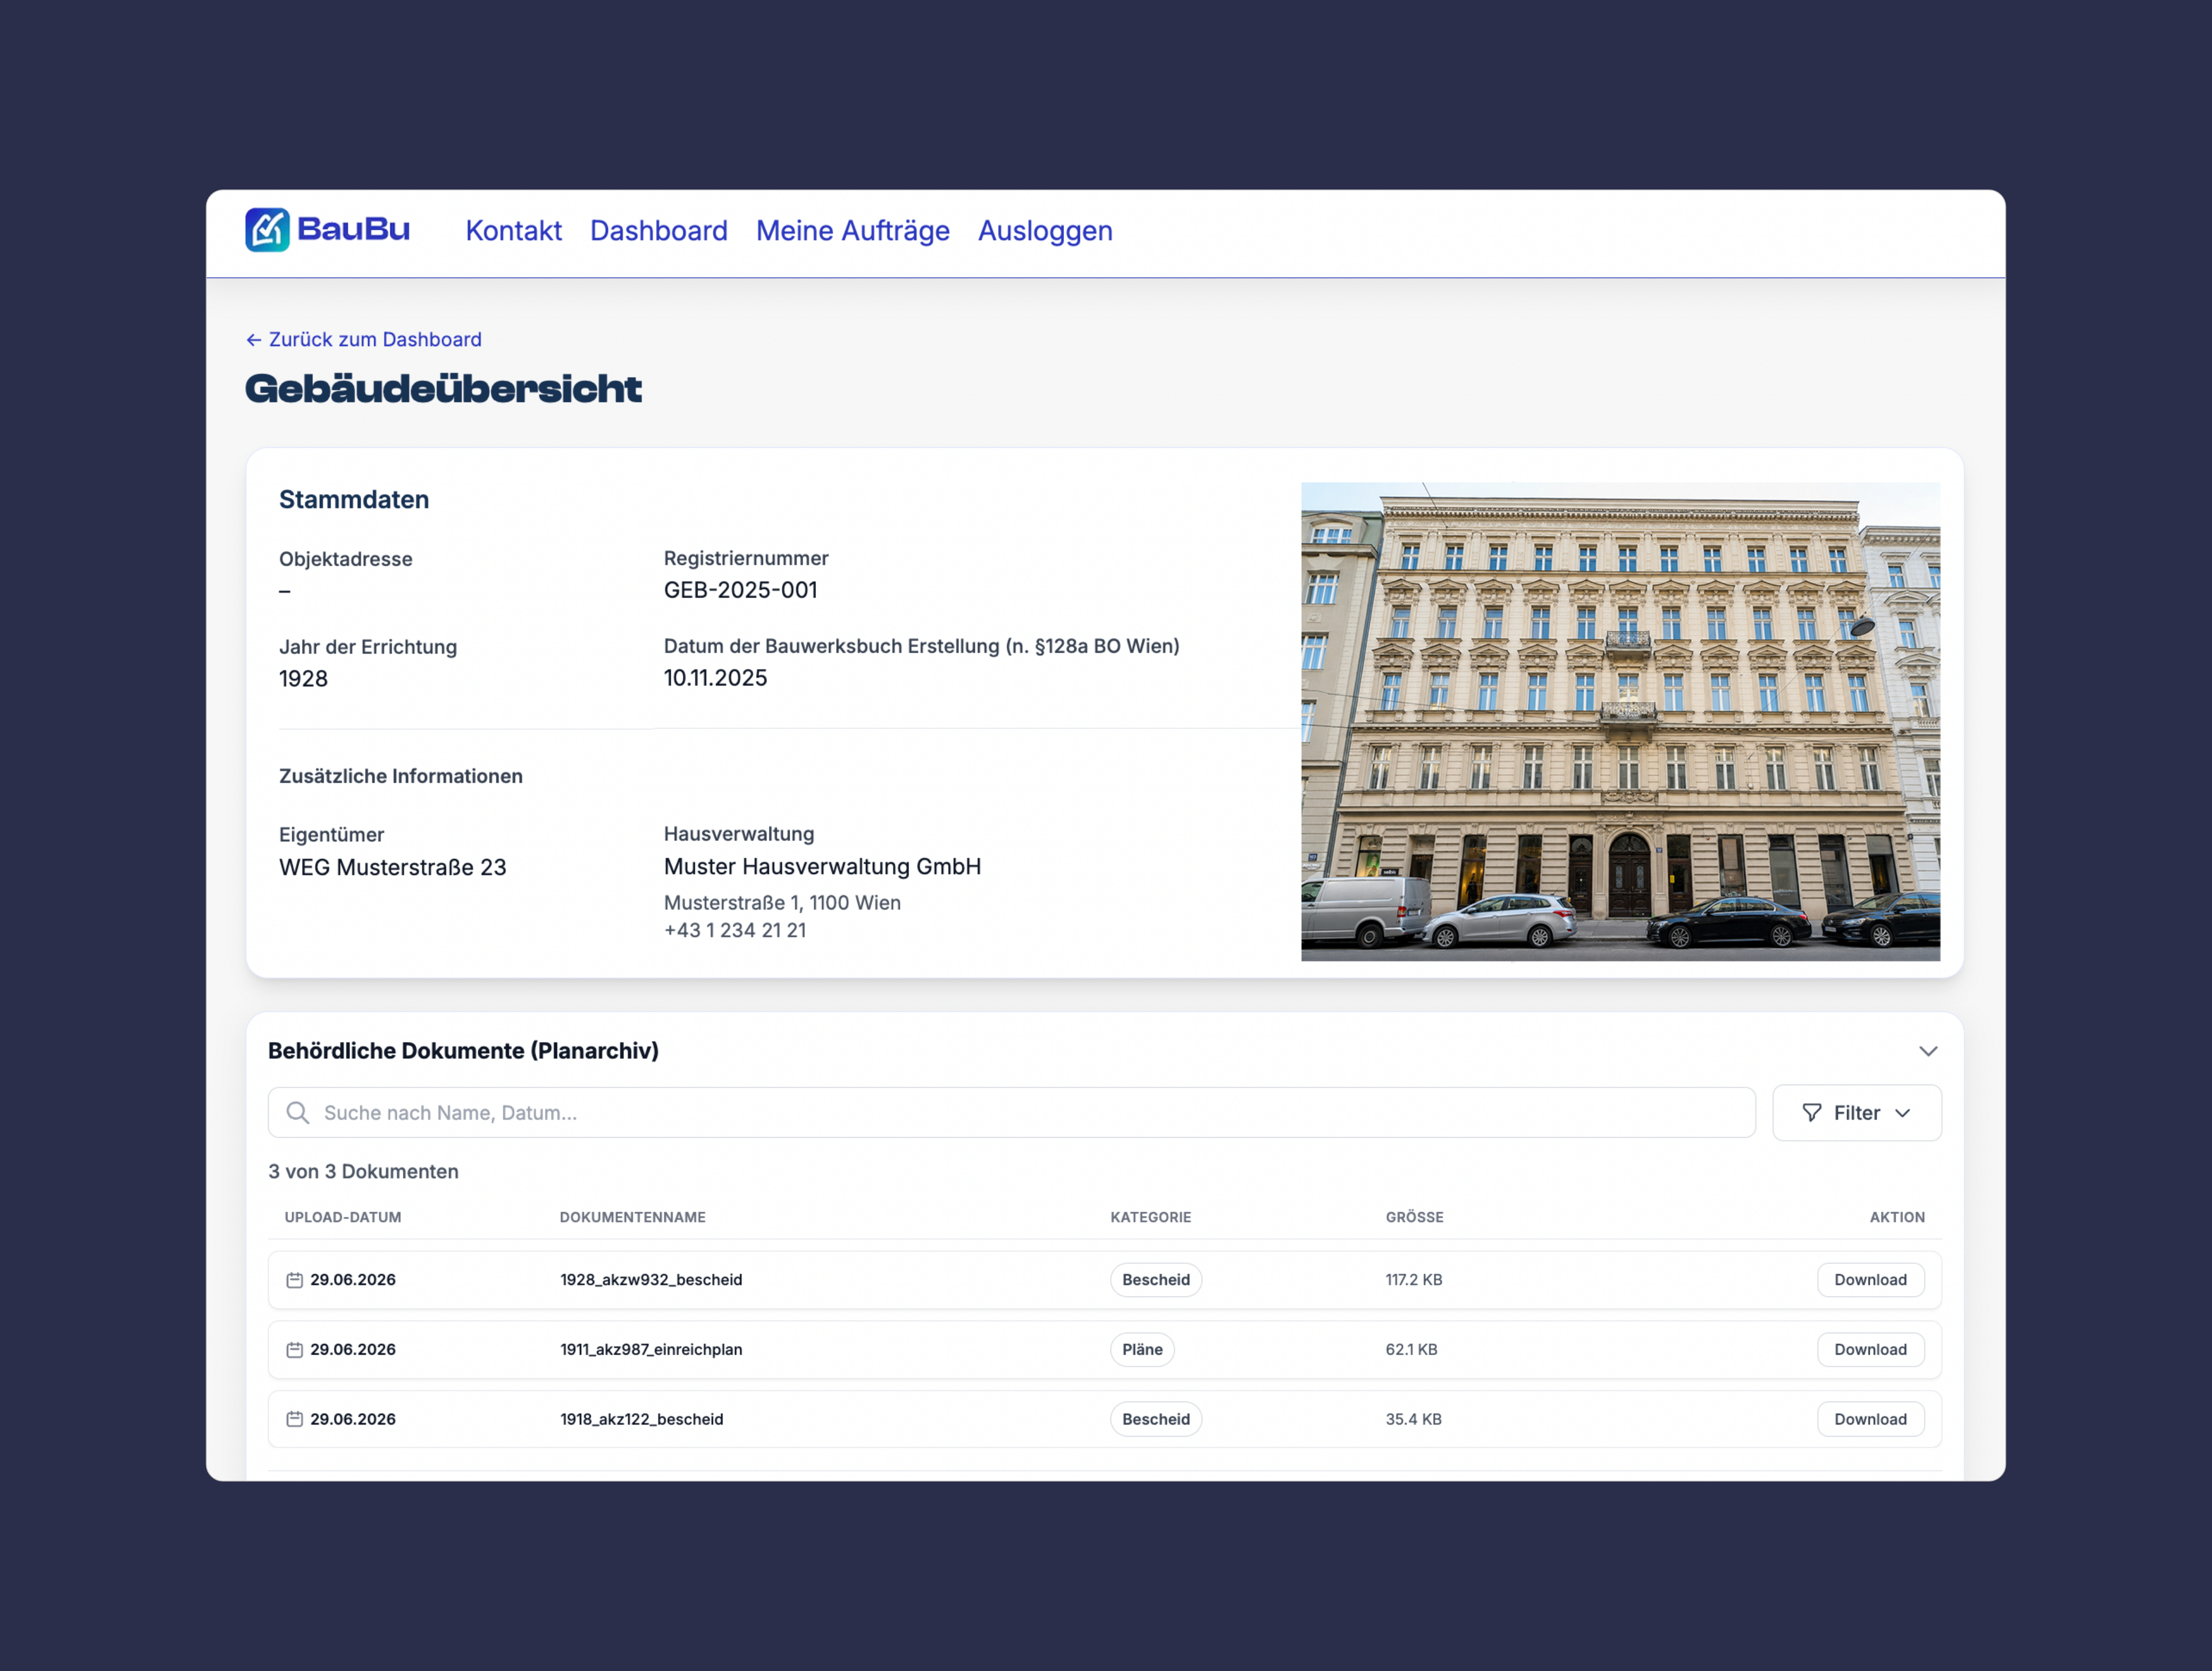Click the Zusätzliche Informationen subheading
This screenshot has width=2212, height=1671.
point(401,776)
